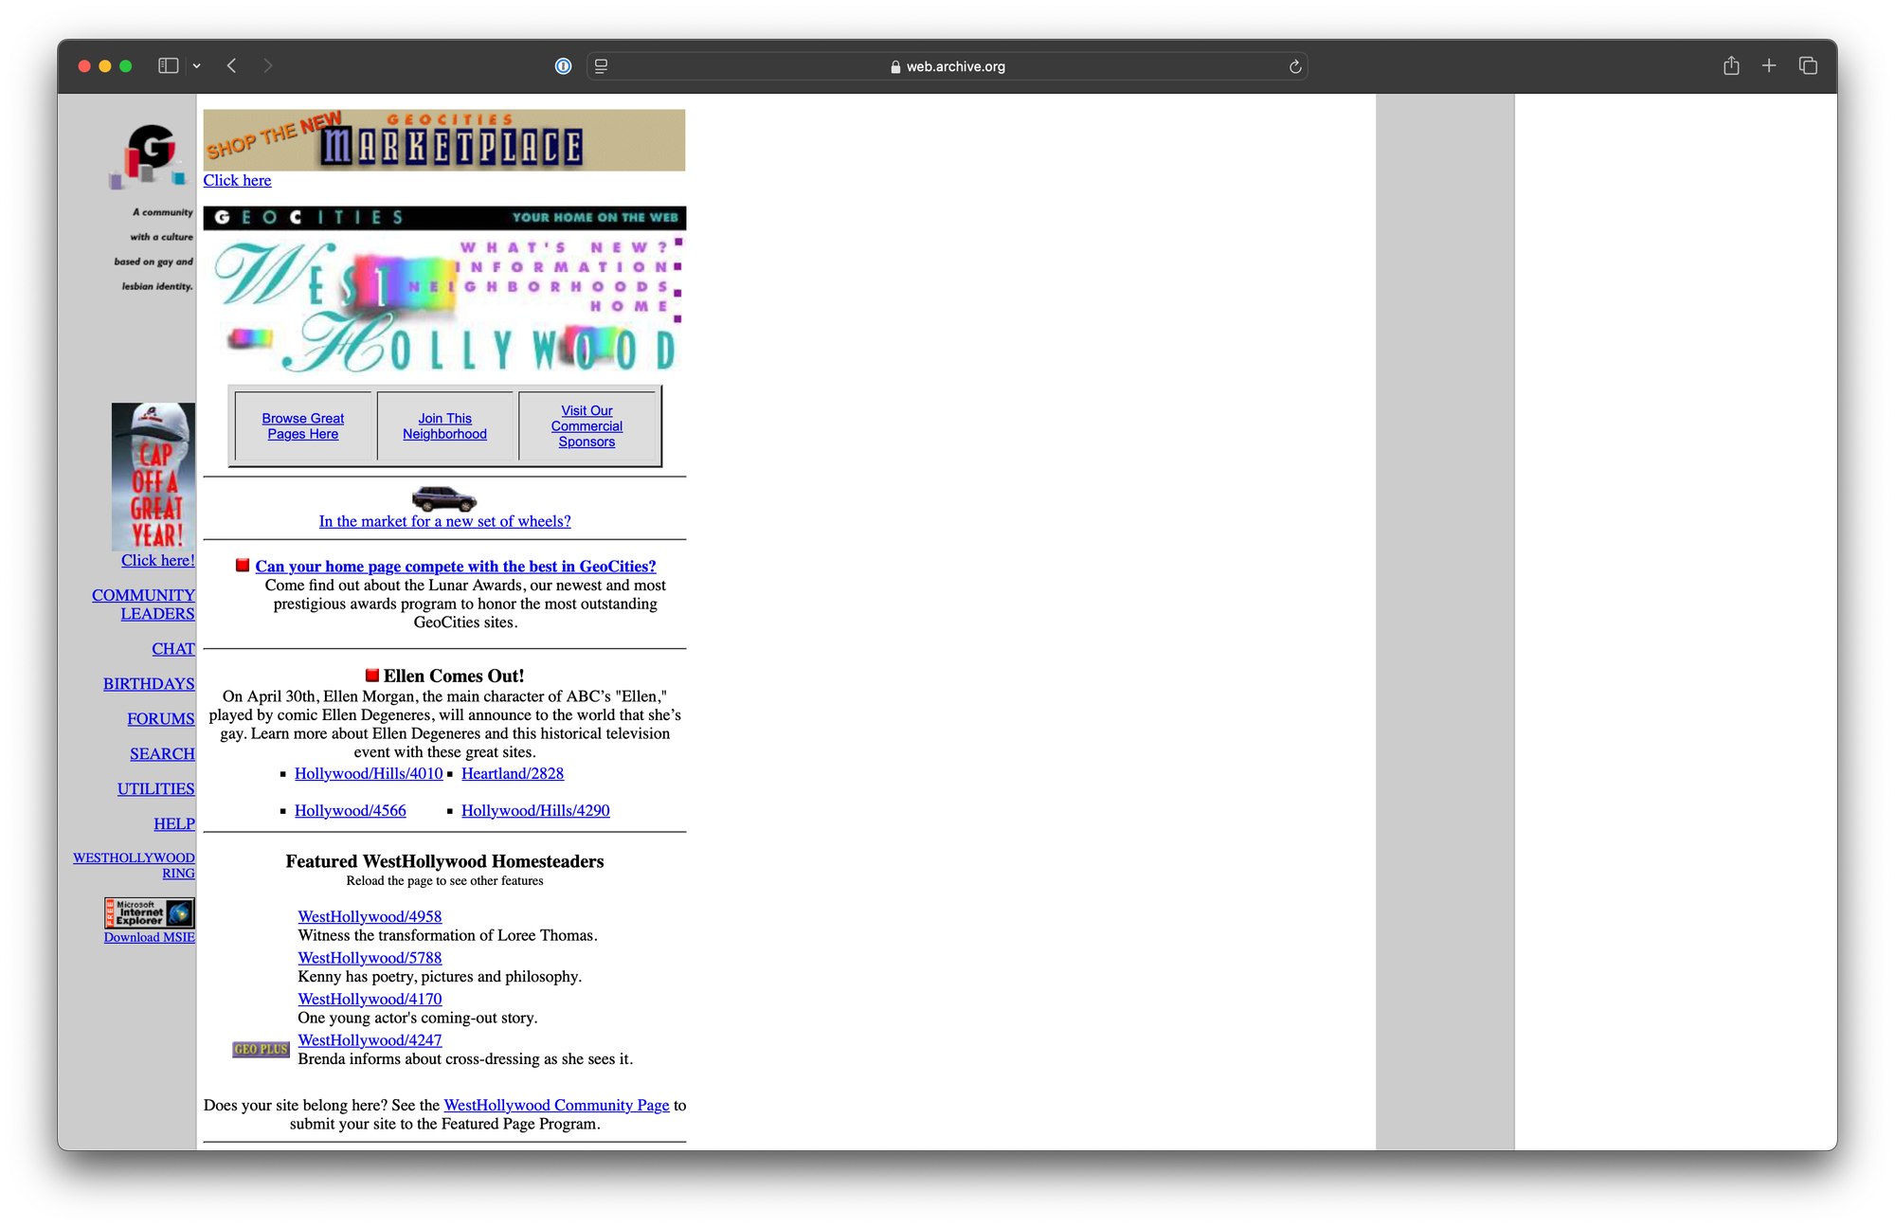Click the Internet Explorer download badge
This screenshot has height=1227, width=1895.
coord(150,913)
